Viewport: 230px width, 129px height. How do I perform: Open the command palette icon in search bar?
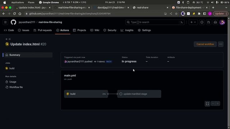(181, 22)
